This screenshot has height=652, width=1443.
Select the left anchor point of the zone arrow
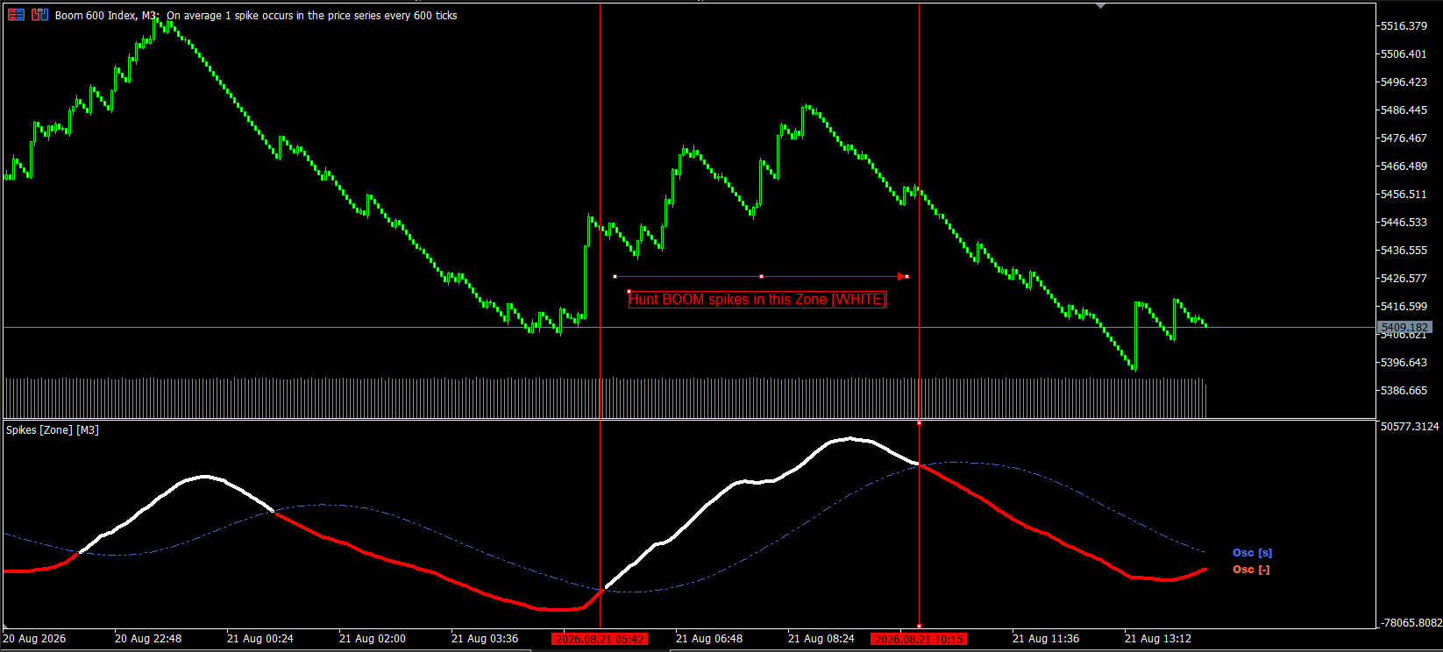(x=615, y=277)
